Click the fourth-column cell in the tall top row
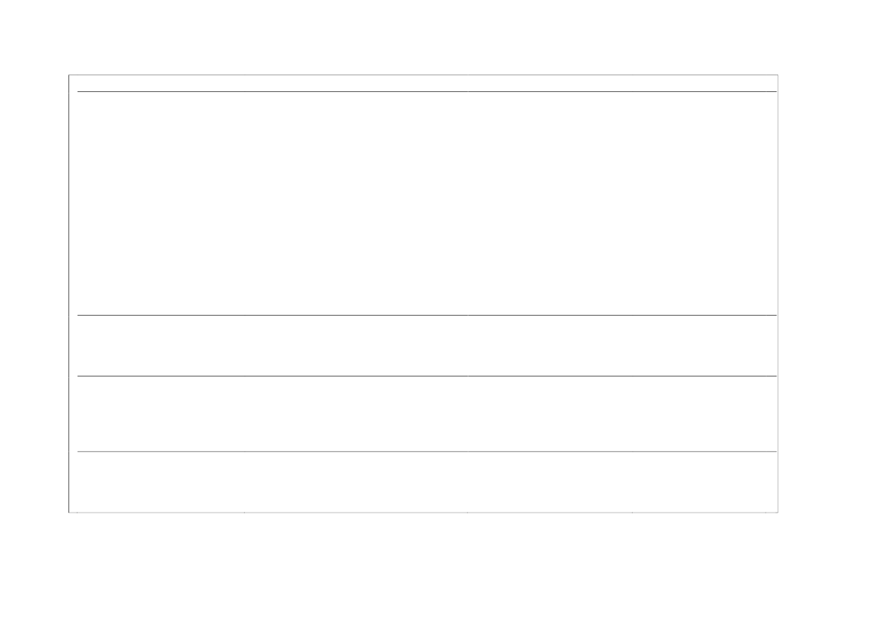The height and width of the screenshot is (629, 889). (x=703, y=203)
